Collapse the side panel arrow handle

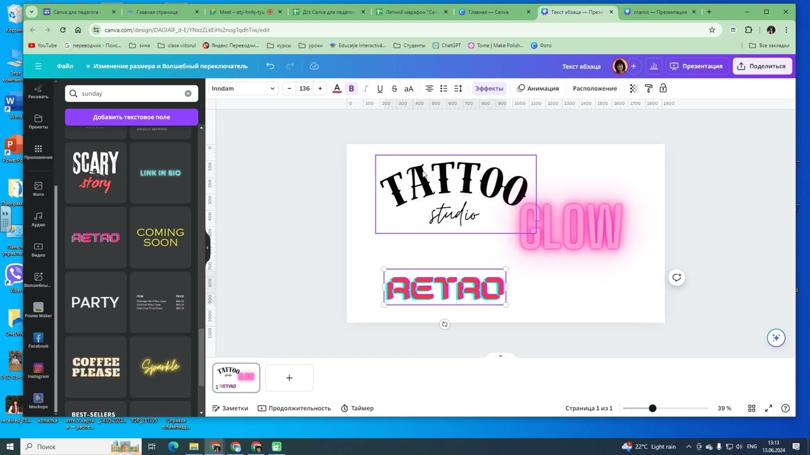pos(208,247)
